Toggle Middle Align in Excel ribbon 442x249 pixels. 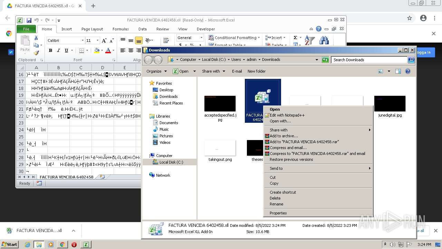pos(131,40)
